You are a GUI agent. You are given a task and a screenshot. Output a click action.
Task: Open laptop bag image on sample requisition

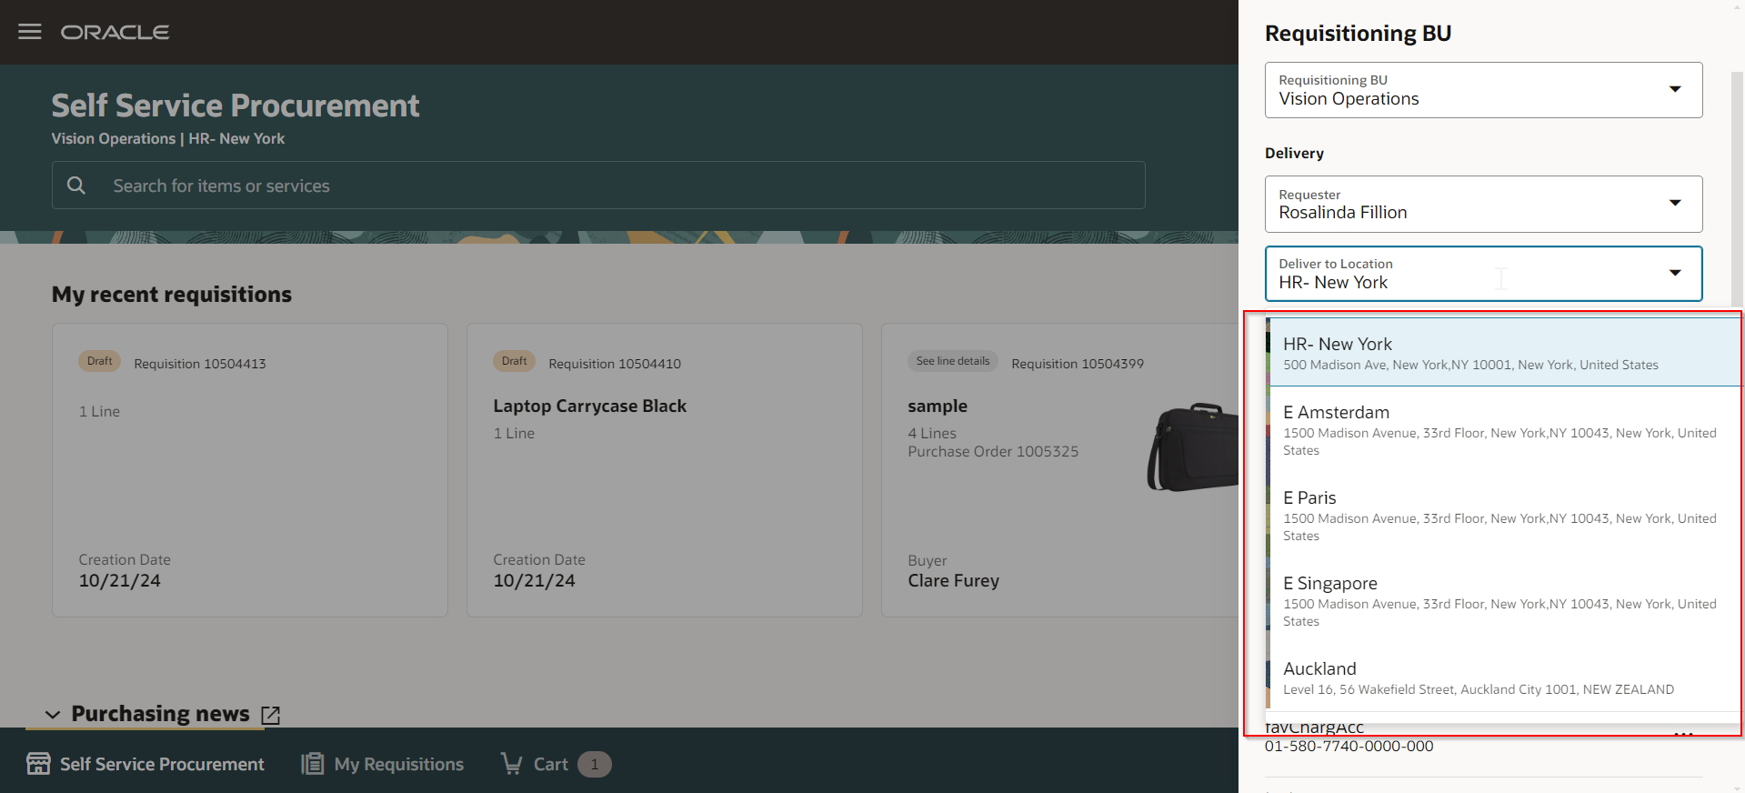point(1192,447)
